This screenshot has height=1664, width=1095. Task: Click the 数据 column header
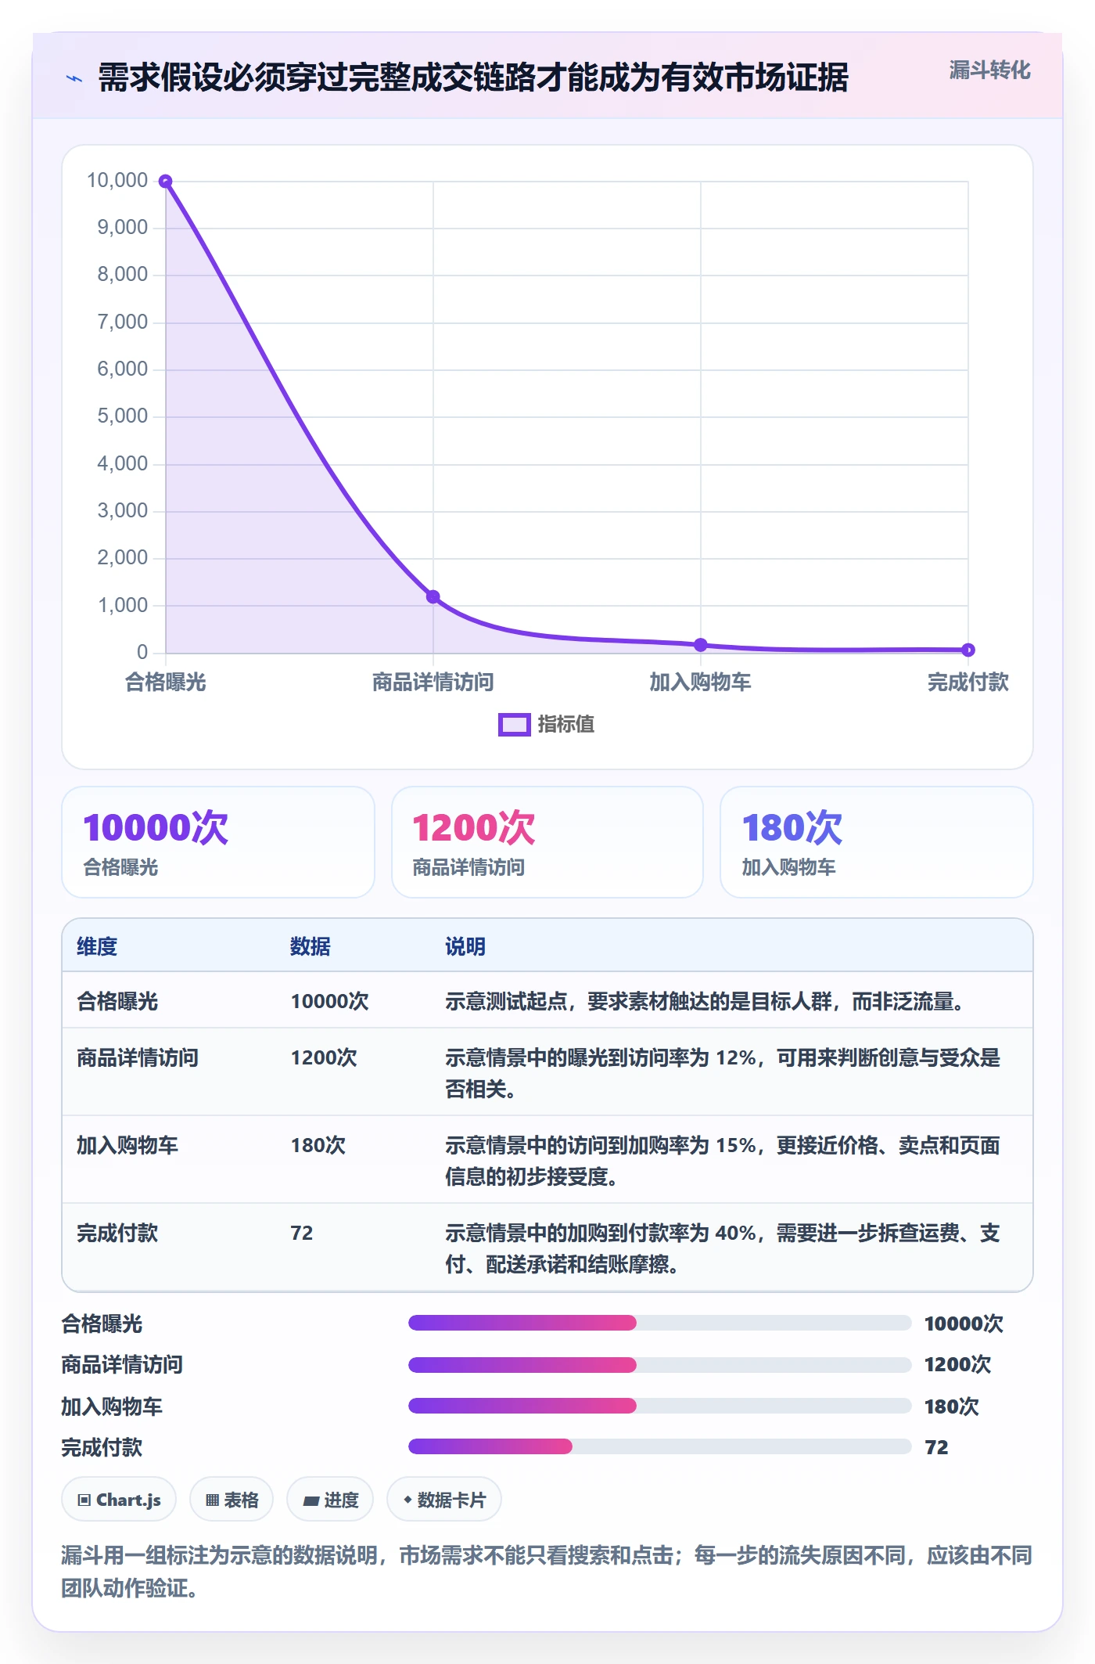click(x=311, y=946)
